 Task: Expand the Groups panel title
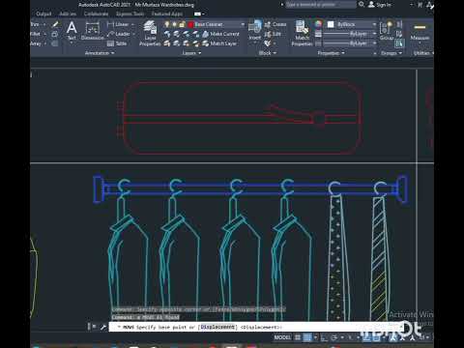tap(391, 53)
